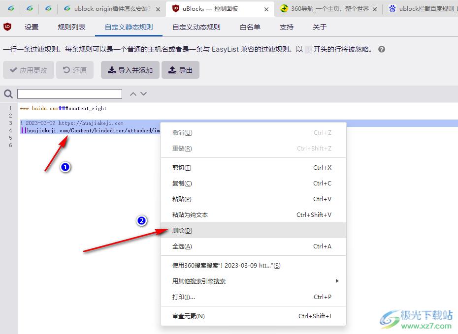Choose 撤消(U) from context menu
This screenshot has height=334, width=458.
click(253, 133)
